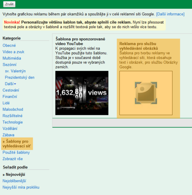Image resolution: width=192 pixels, height=195 pixels.
Task: Open the Technologie category
Action: click(13, 122)
